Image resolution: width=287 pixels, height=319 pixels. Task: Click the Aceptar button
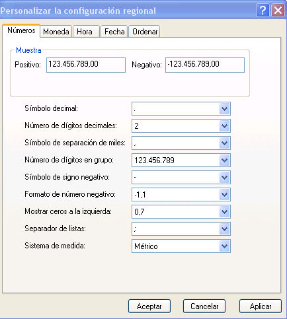coord(149,306)
